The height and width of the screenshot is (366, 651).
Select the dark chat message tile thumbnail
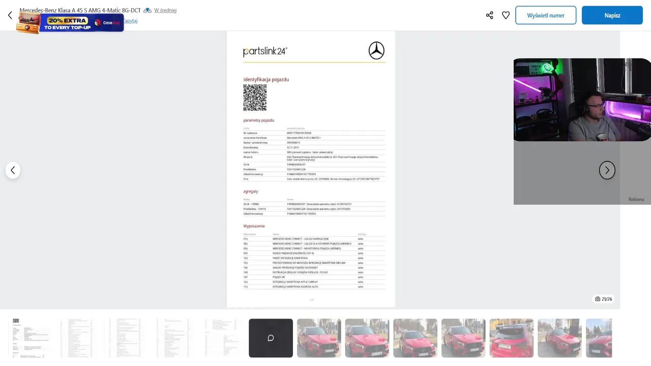point(271,338)
